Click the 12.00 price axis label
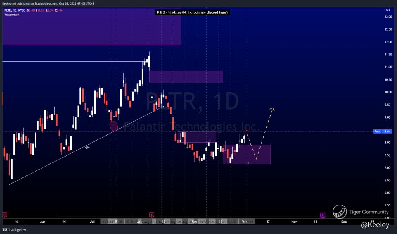 (x=388, y=42)
